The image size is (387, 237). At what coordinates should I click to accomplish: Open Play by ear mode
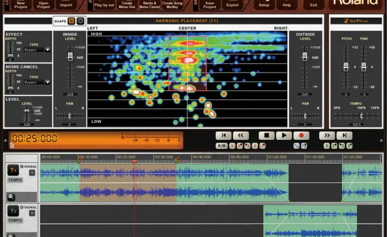pyautogui.click(x=104, y=4)
